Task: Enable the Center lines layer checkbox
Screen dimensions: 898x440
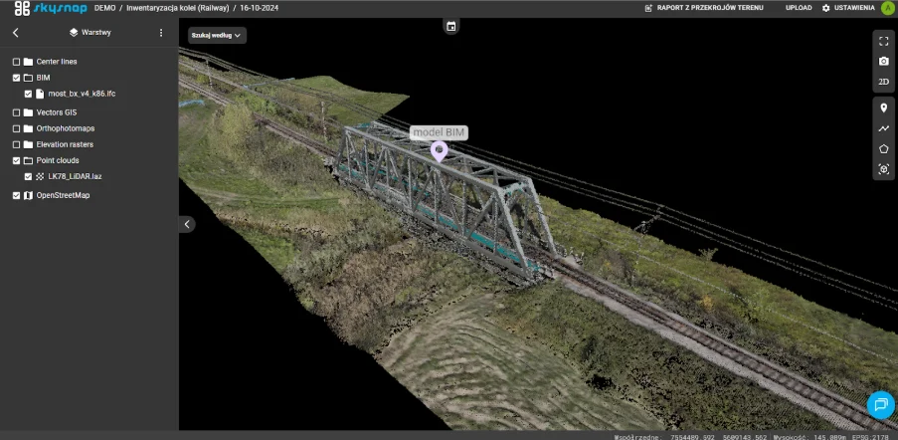Action: 16,62
